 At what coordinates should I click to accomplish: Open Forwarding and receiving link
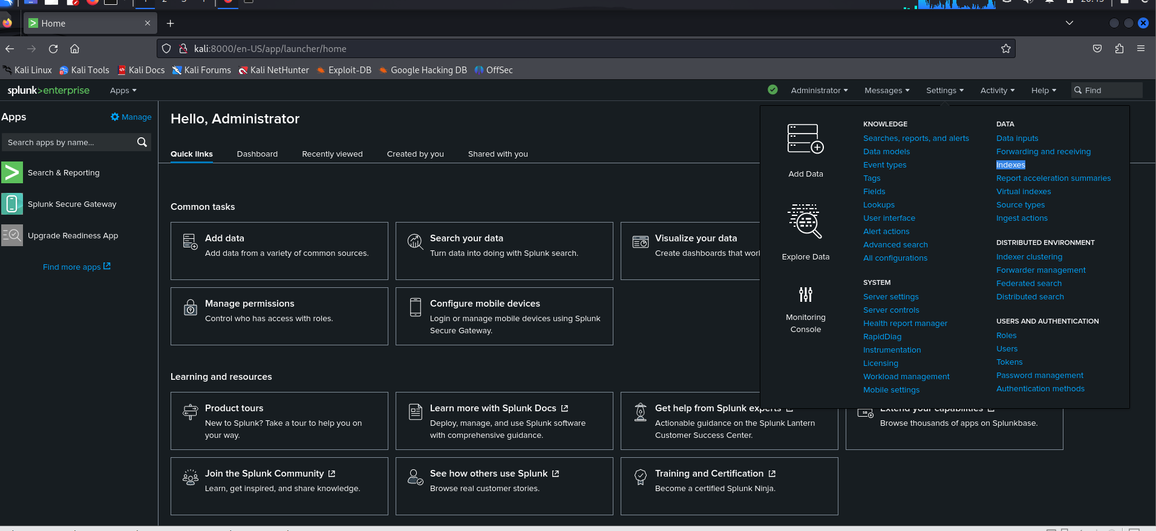1043,151
